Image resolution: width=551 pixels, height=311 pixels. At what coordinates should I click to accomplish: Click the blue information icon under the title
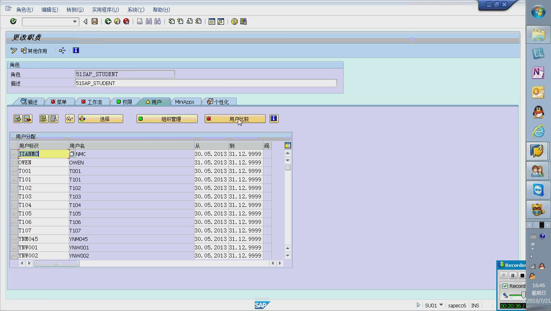(x=76, y=50)
